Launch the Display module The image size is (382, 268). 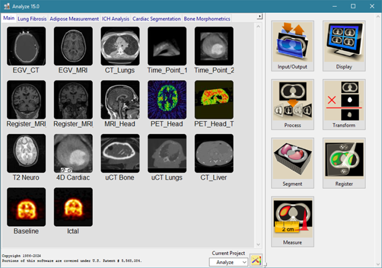[x=344, y=46]
